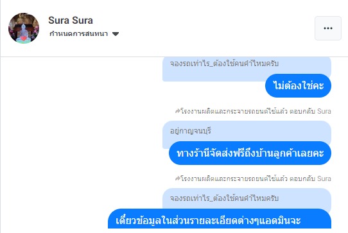
Task: Click โรงงานผลิต page name above อยู่กาญจนบุรี
Action: click(x=234, y=111)
